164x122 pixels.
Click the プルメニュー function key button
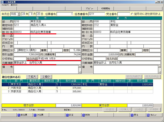click(x=154, y=115)
